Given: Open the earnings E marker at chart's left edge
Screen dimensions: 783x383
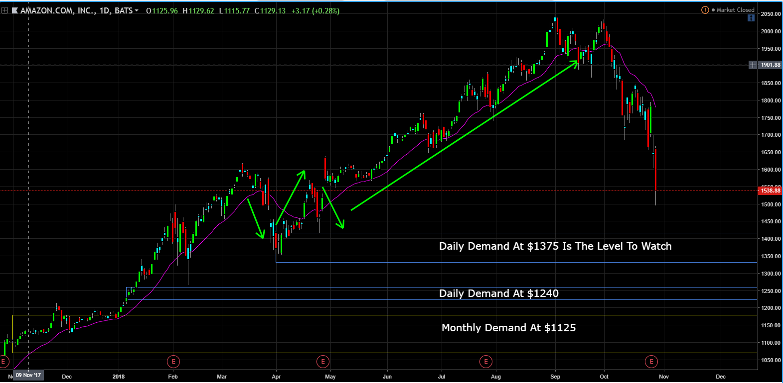Looking at the screenshot, I should pos(4,362).
